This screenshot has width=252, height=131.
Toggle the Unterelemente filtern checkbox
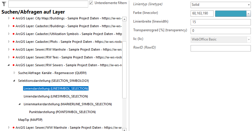click(91, 3)
